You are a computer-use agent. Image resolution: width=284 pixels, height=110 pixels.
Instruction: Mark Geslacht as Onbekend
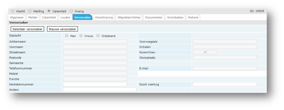98,36
